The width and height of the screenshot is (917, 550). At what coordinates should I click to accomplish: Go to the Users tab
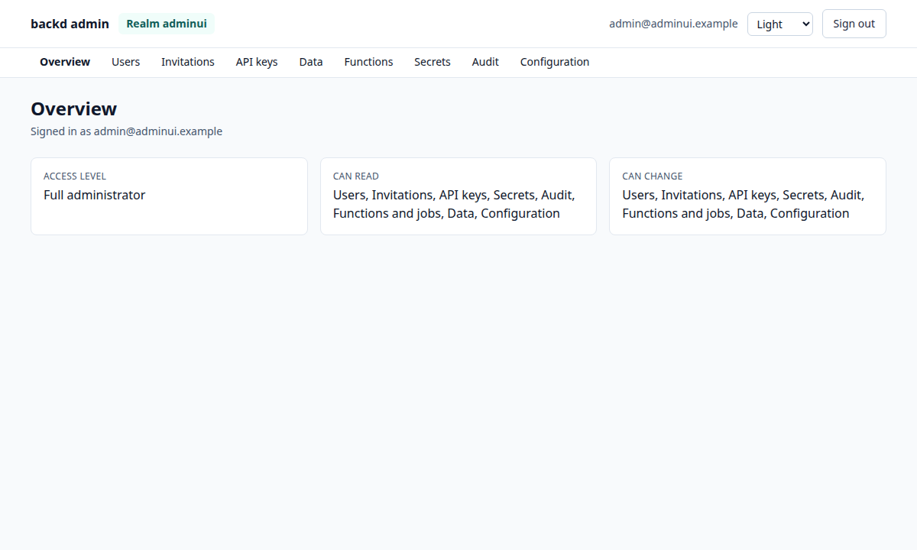[125, 62]
